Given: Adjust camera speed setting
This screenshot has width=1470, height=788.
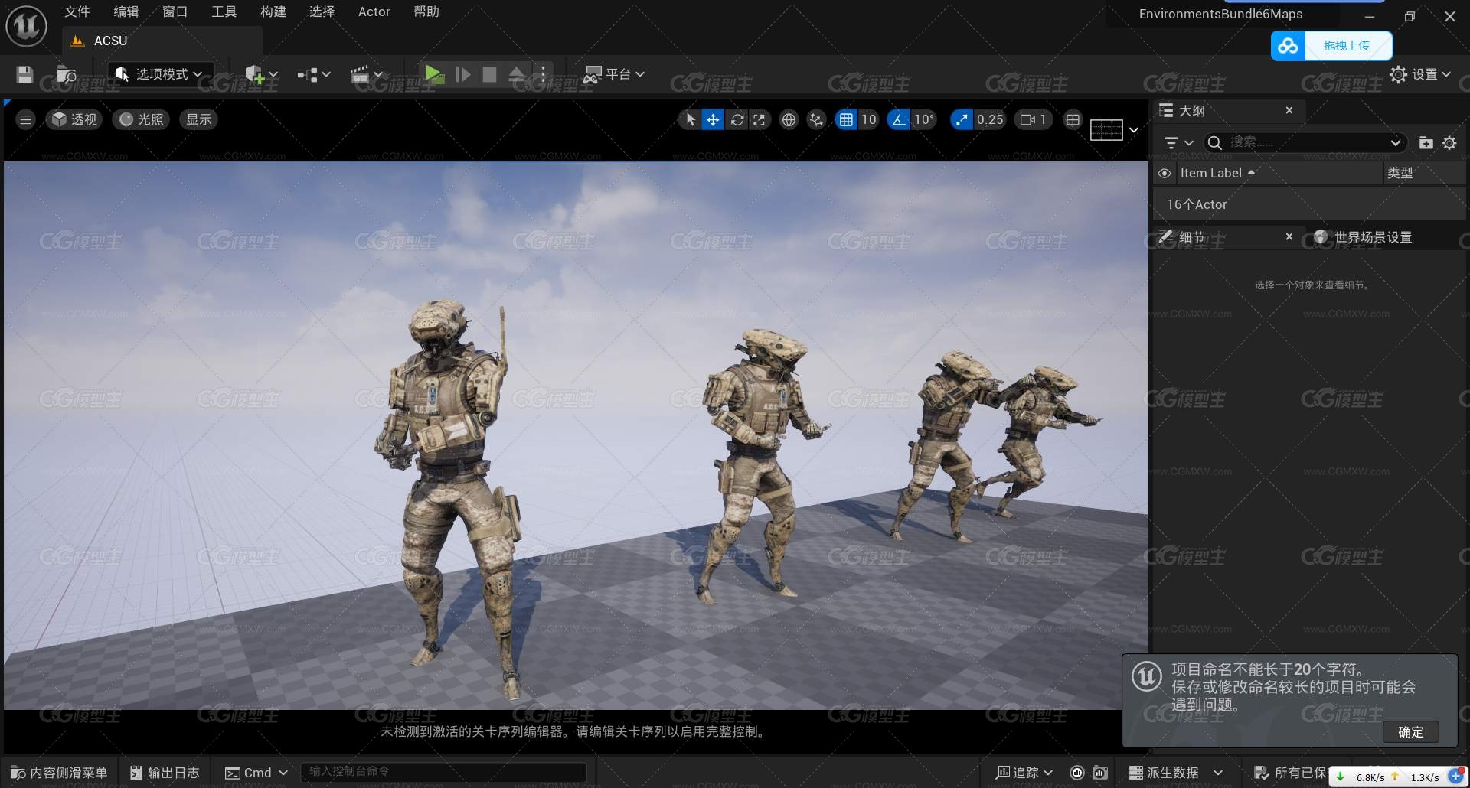Looking at the screenshot, I should tap(1033, 119).
